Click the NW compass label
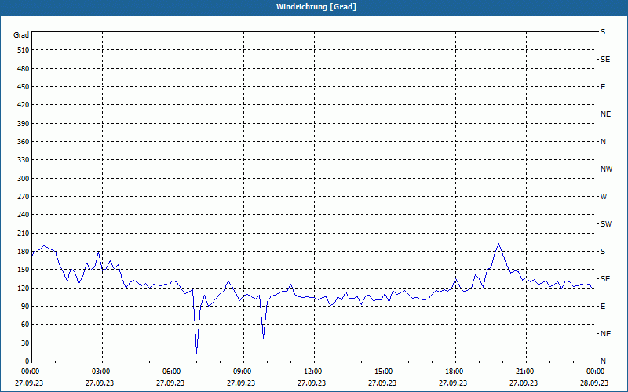The width and height of the screenshot is (628, 392). tap(606, 169)
